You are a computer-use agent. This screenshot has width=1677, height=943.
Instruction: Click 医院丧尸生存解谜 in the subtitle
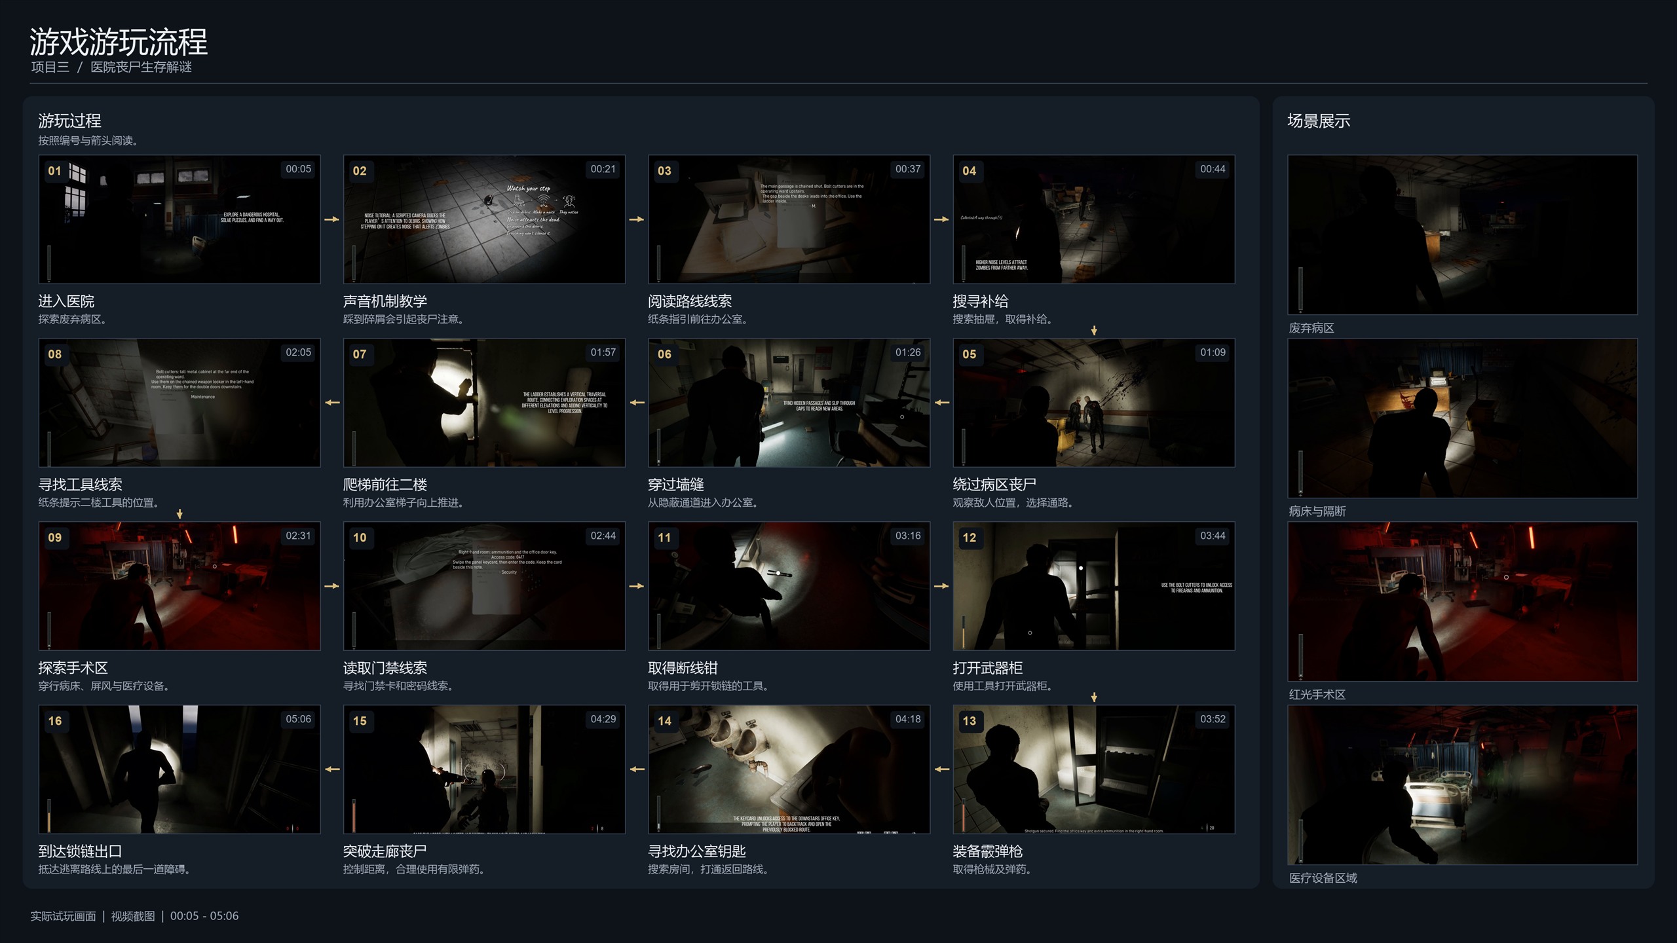141,67
